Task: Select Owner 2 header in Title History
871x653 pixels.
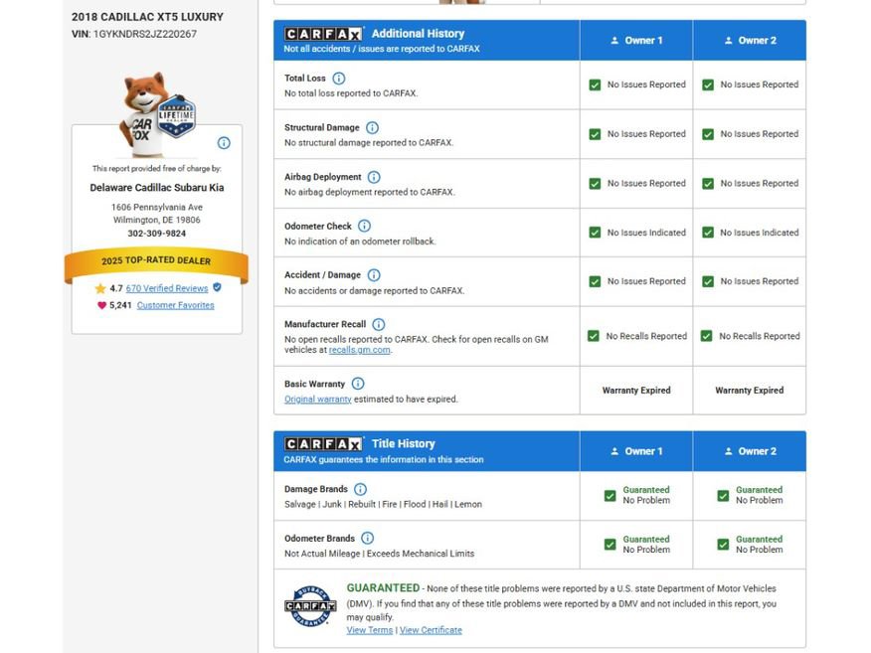Action: tap(750, 451)
